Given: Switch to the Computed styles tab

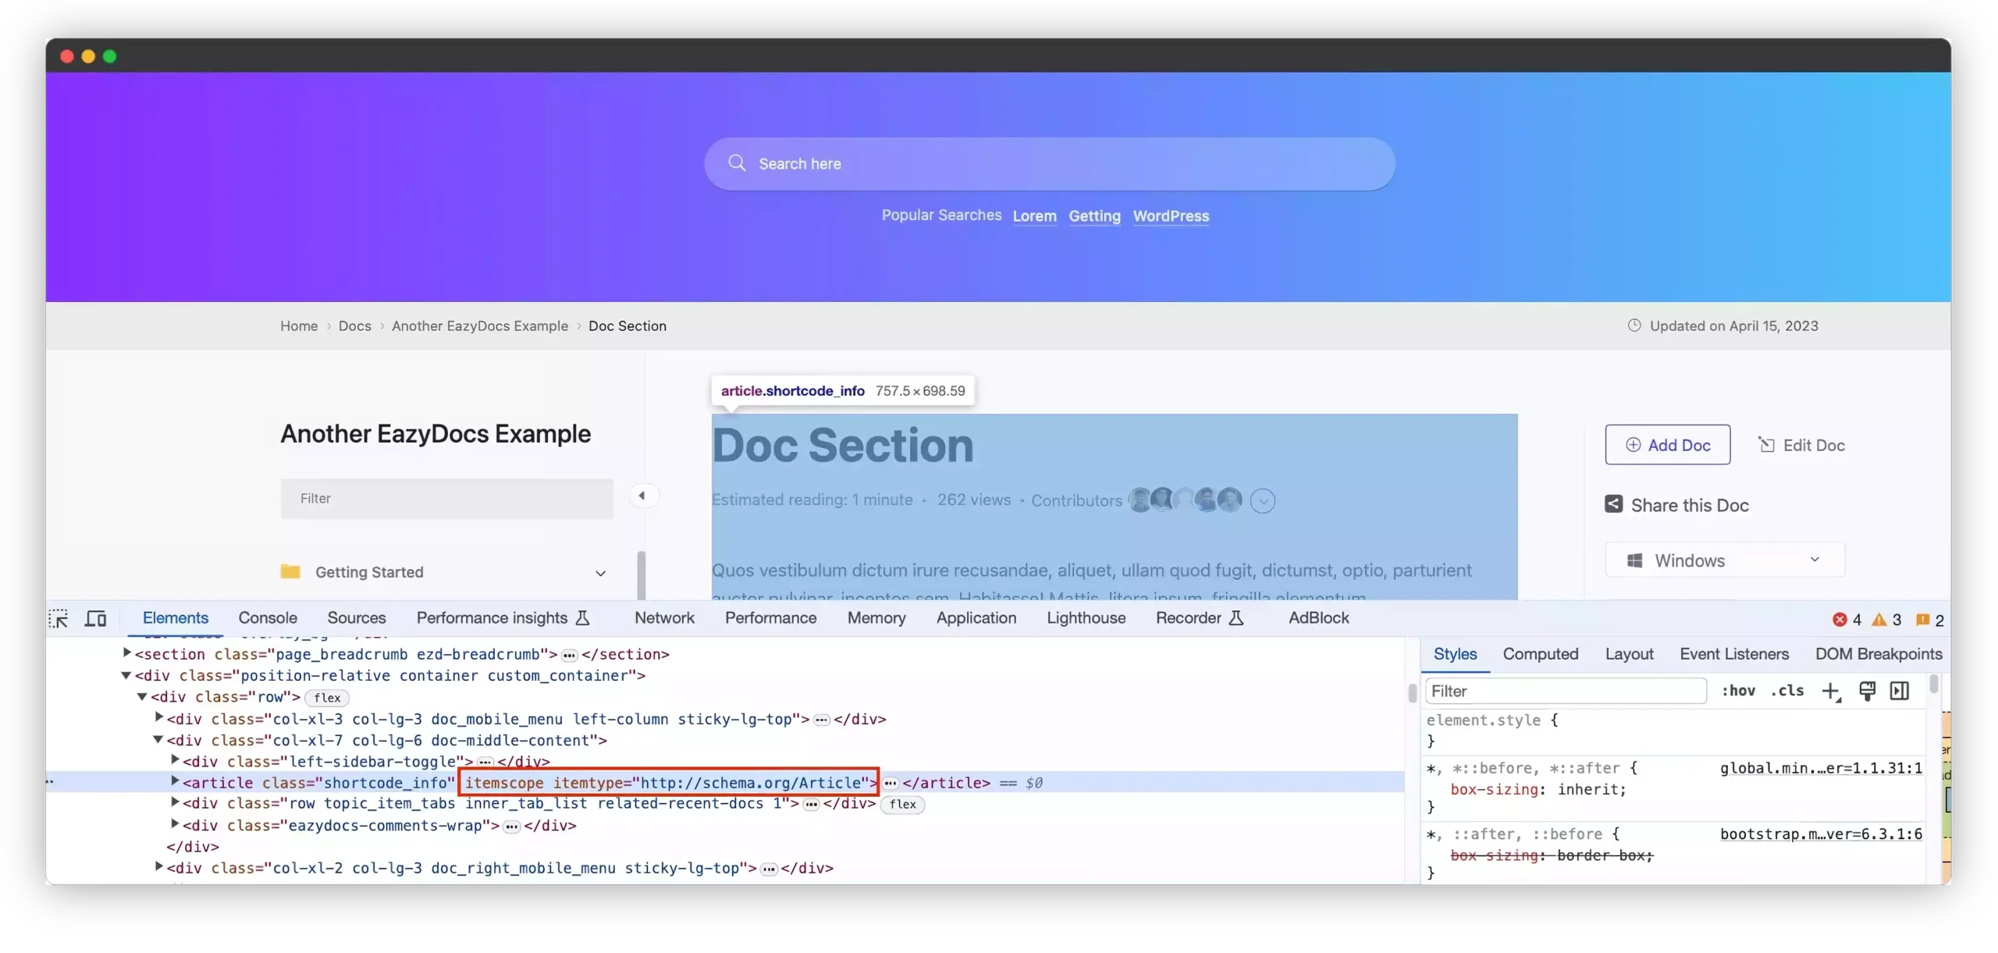Looking at the screenshot, I should pyautogui.click(x=1540, y=654).
